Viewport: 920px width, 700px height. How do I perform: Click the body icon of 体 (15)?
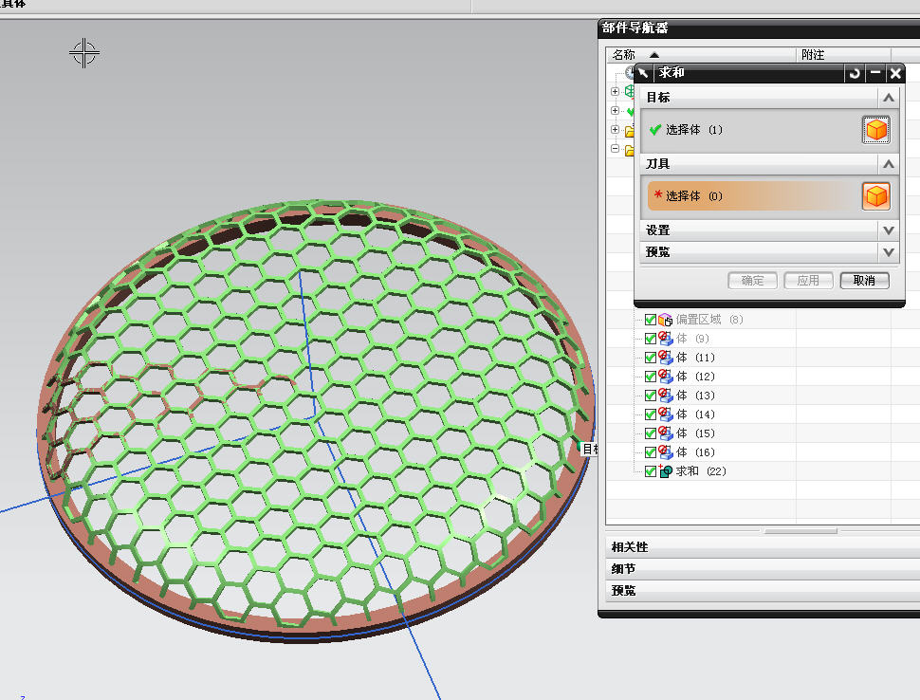pos(665,433)
